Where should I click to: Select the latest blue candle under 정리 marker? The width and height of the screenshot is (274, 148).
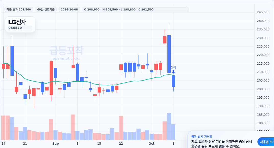pyautogui.click(x=173, y=81)
